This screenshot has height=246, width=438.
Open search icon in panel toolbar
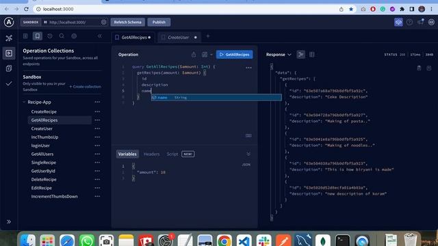click(x=62, y=36)
